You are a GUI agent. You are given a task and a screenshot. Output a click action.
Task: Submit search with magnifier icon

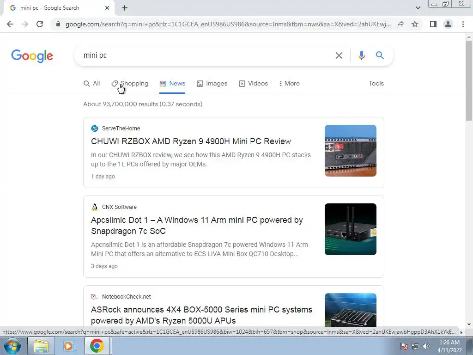[x=380, y=55]
